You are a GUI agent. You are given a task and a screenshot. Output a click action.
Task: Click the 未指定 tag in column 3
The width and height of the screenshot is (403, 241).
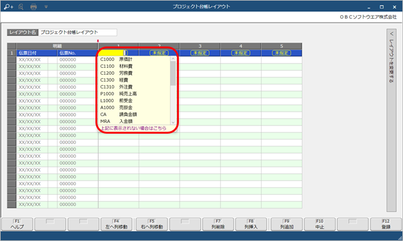[x=200, y=53]
